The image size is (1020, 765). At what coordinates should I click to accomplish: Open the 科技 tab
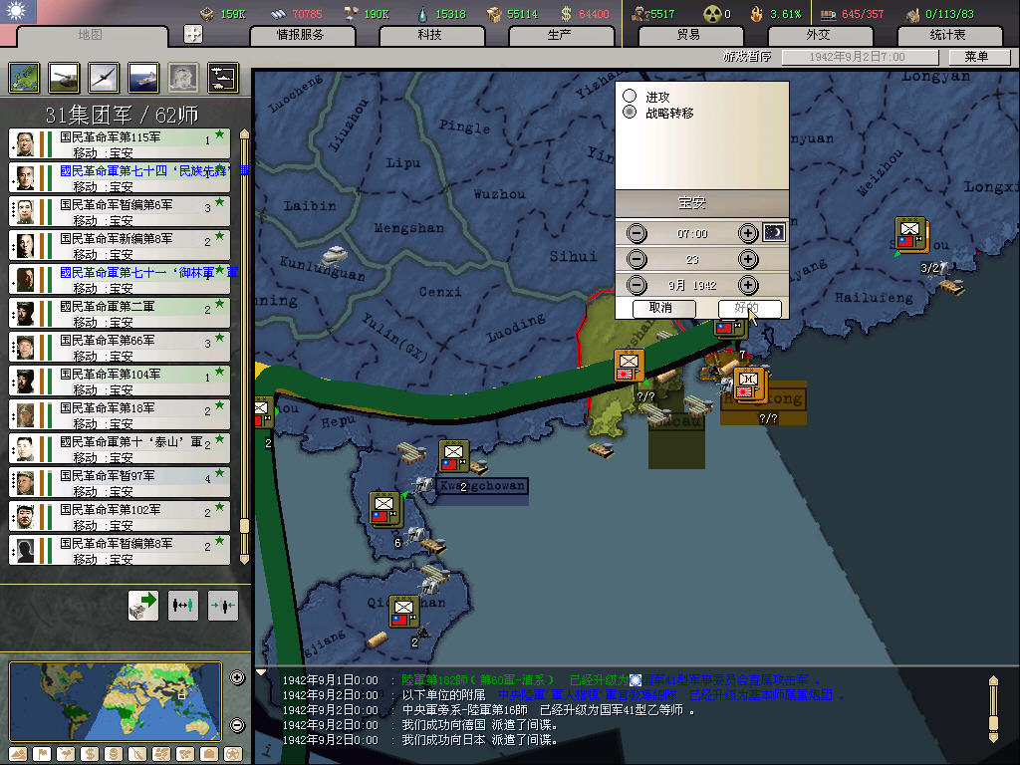point(430,35)
